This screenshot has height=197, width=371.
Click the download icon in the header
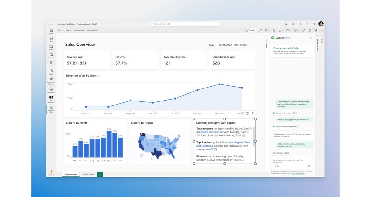300,24
